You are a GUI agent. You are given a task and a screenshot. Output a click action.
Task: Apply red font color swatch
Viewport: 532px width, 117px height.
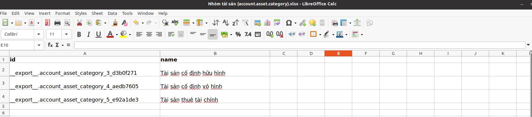point(110,34)
